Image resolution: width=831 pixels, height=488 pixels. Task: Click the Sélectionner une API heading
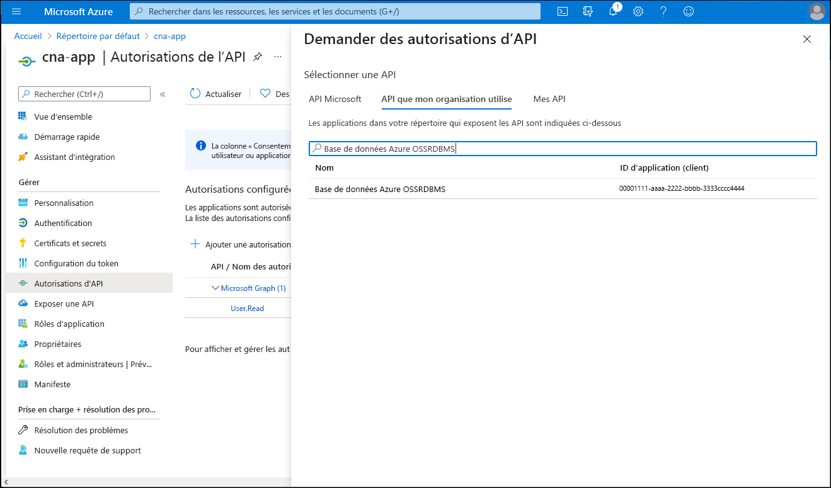tap(350, 74)
